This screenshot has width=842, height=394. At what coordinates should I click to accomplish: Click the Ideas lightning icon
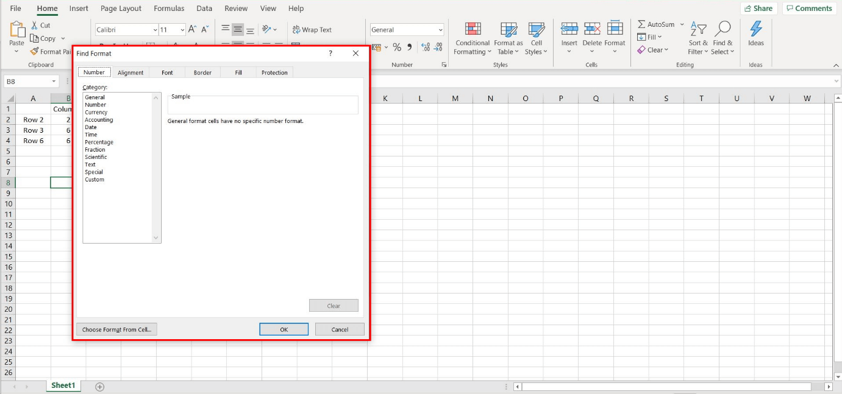click(x=756, y=29)
